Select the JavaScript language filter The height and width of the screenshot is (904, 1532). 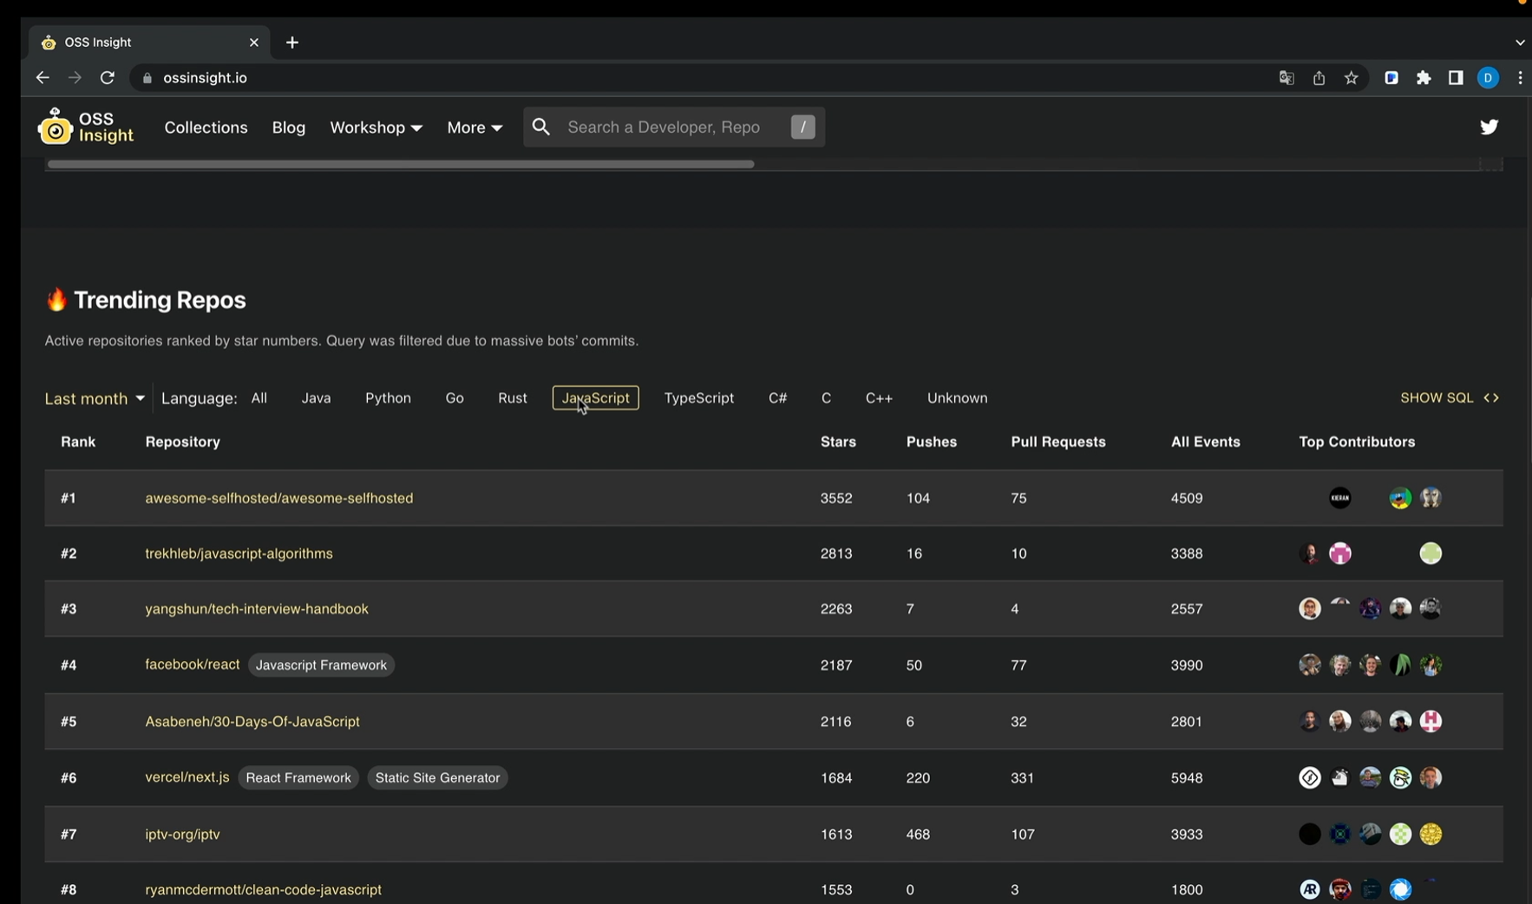click(596, 398)
